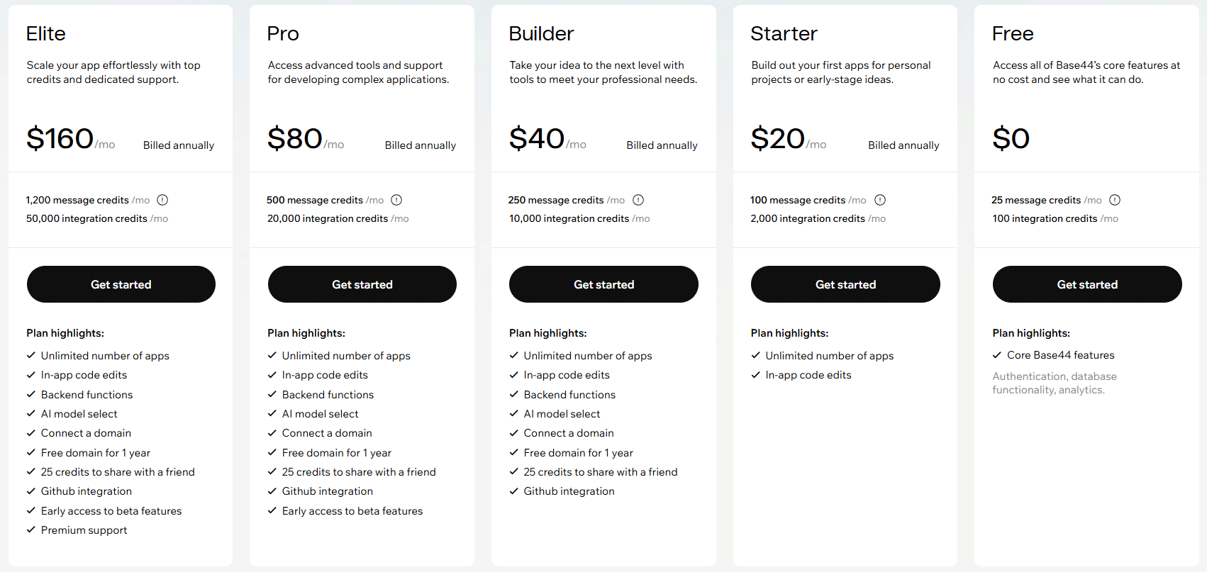The image size is (1207, 572).
Task: Click the $0 price on Free plan
Action: pos(1011,138)
